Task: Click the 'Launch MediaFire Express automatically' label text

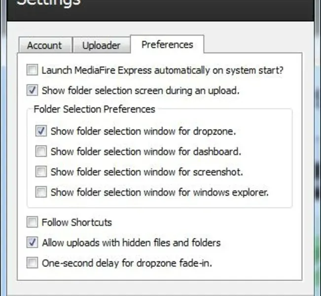Action: click(x=163, y=70)
